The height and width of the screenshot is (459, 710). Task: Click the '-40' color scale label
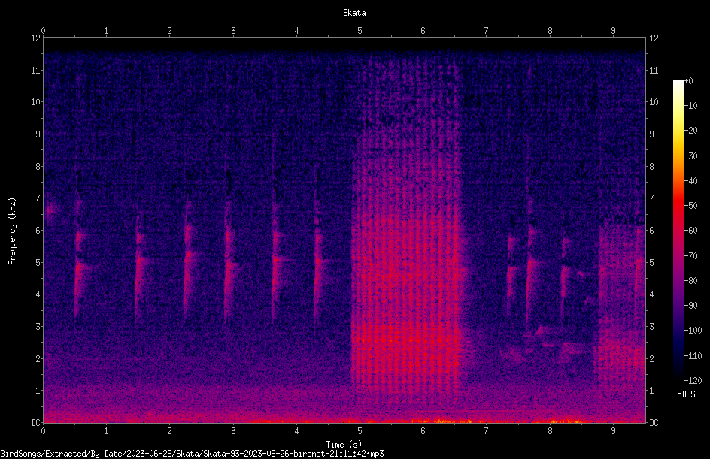coord(691,181)
